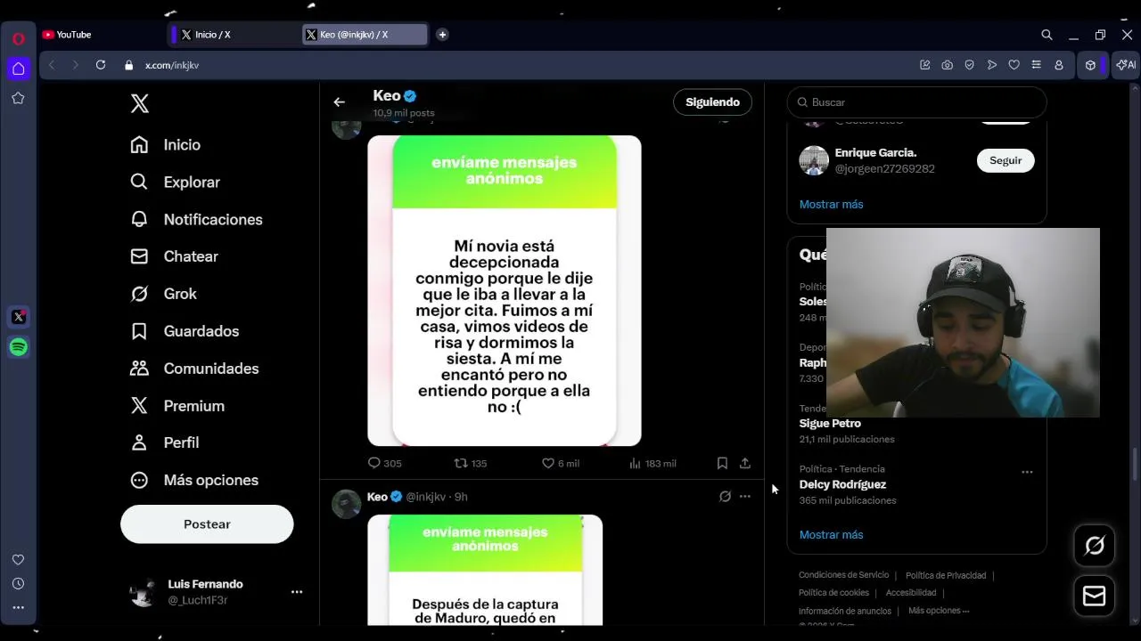Like the post with 6 mil likes

coord(561,463)
